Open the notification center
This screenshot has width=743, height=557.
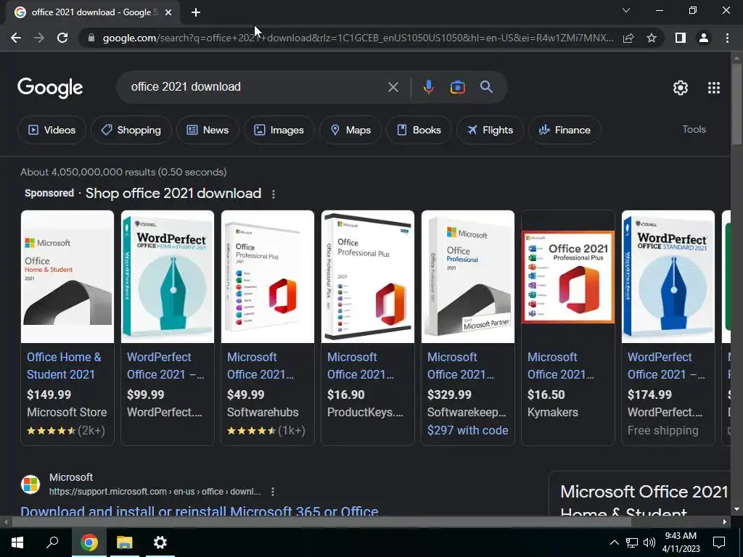pos(719,542)
